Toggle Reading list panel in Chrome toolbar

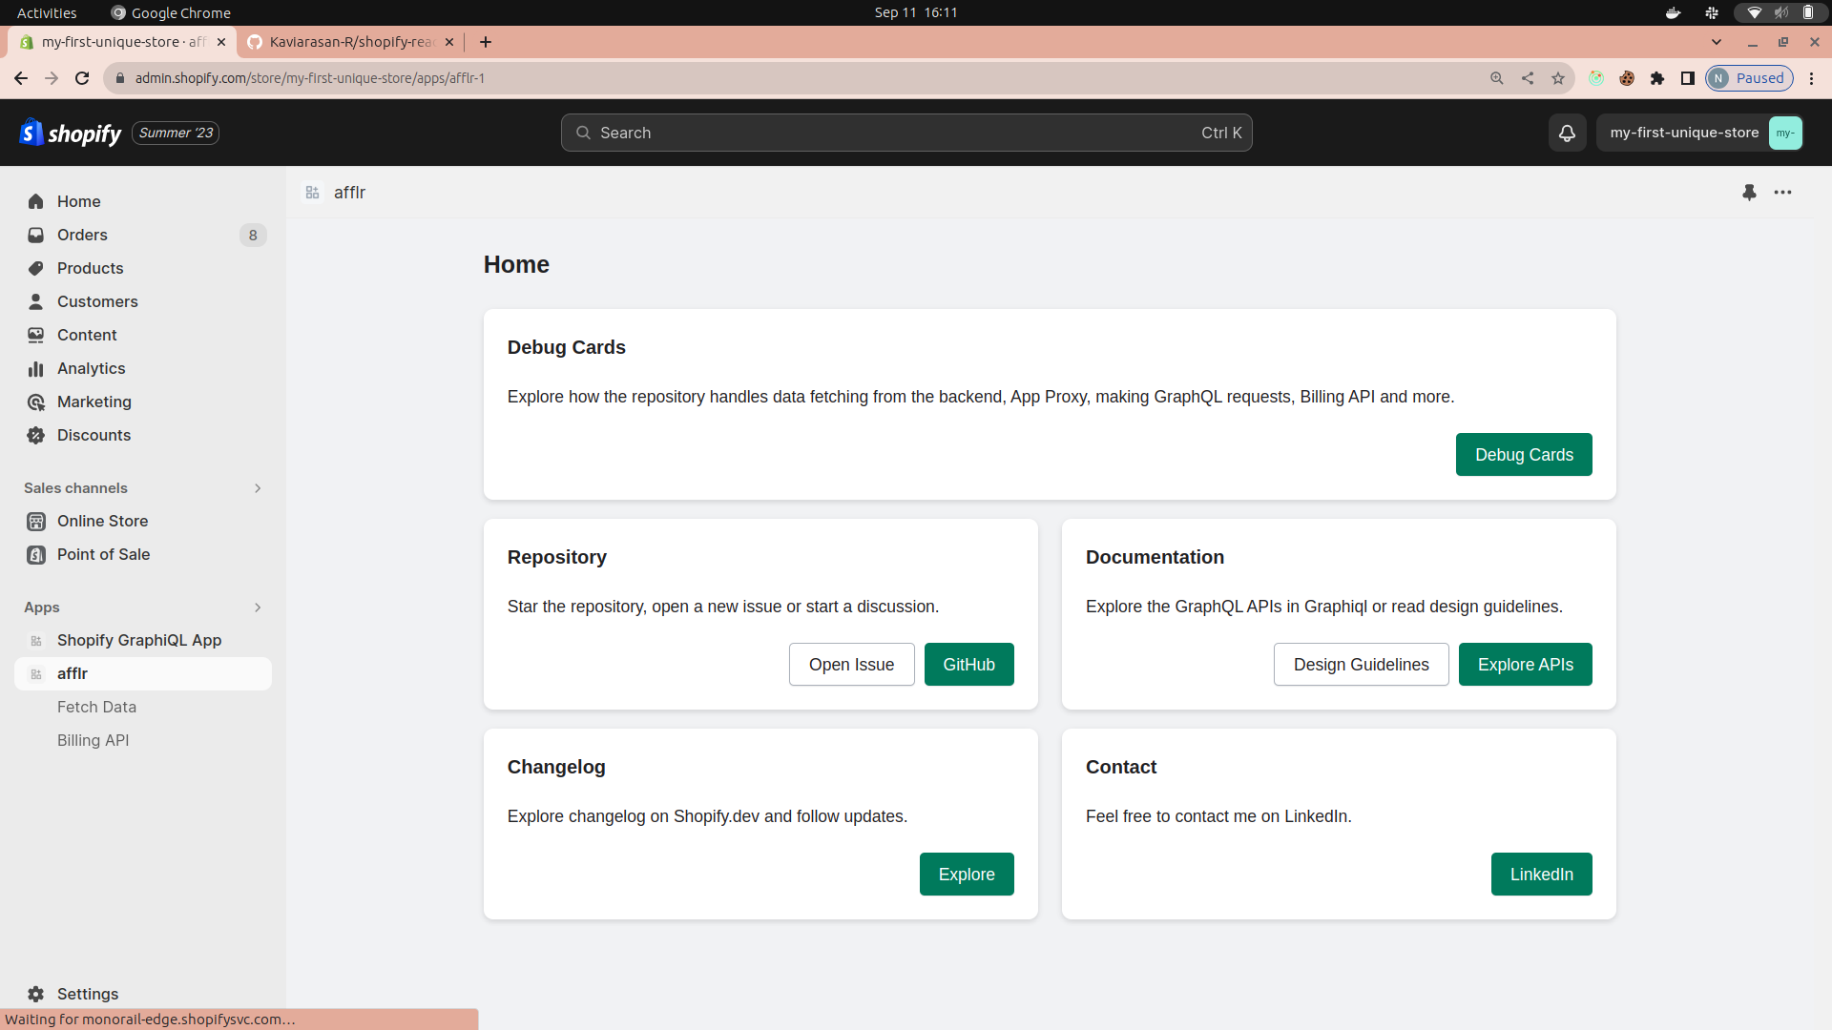tap(1687, 77)
